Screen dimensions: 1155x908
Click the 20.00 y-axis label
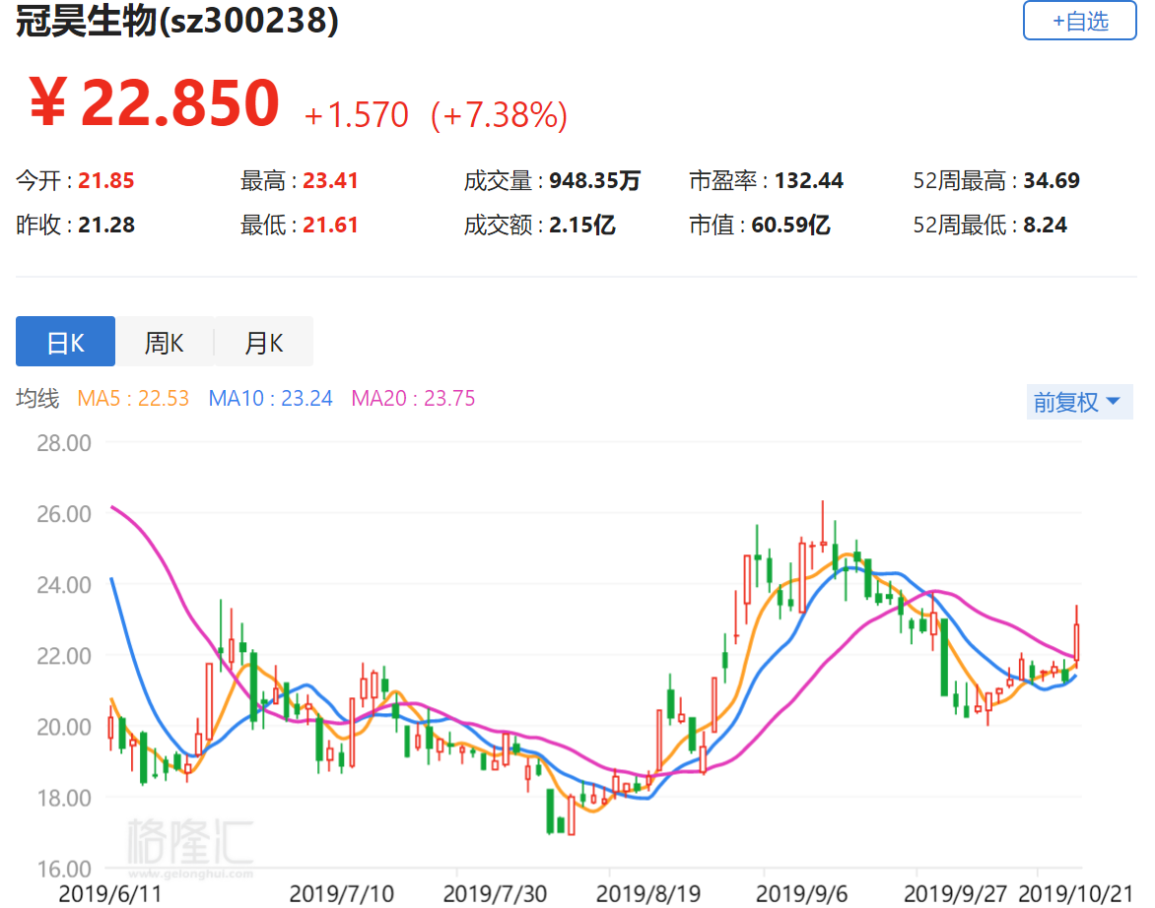64,727
